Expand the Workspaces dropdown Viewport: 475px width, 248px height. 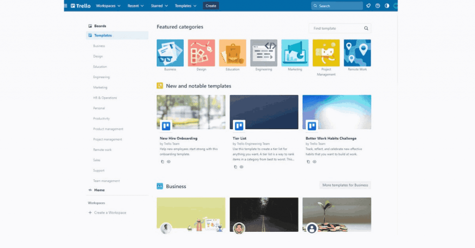pyautogui.click(x=108, y=6)
